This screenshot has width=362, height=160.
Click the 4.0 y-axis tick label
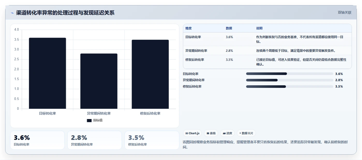pyautogui.click(x=17, y=30)
